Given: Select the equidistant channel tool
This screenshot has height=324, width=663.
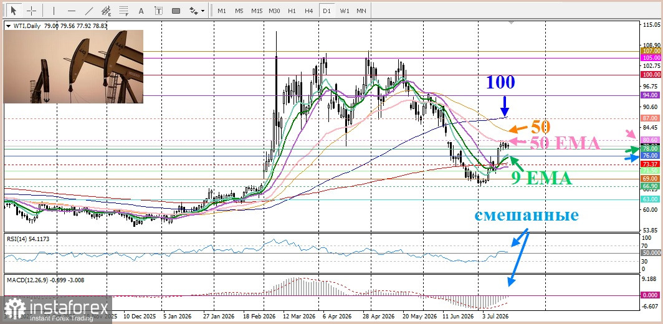Looking at the screenshot, I should (107, 10).
